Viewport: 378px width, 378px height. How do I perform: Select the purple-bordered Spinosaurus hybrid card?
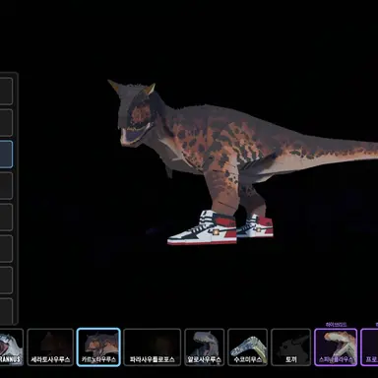pyautogui.click(x=336, y=347)
